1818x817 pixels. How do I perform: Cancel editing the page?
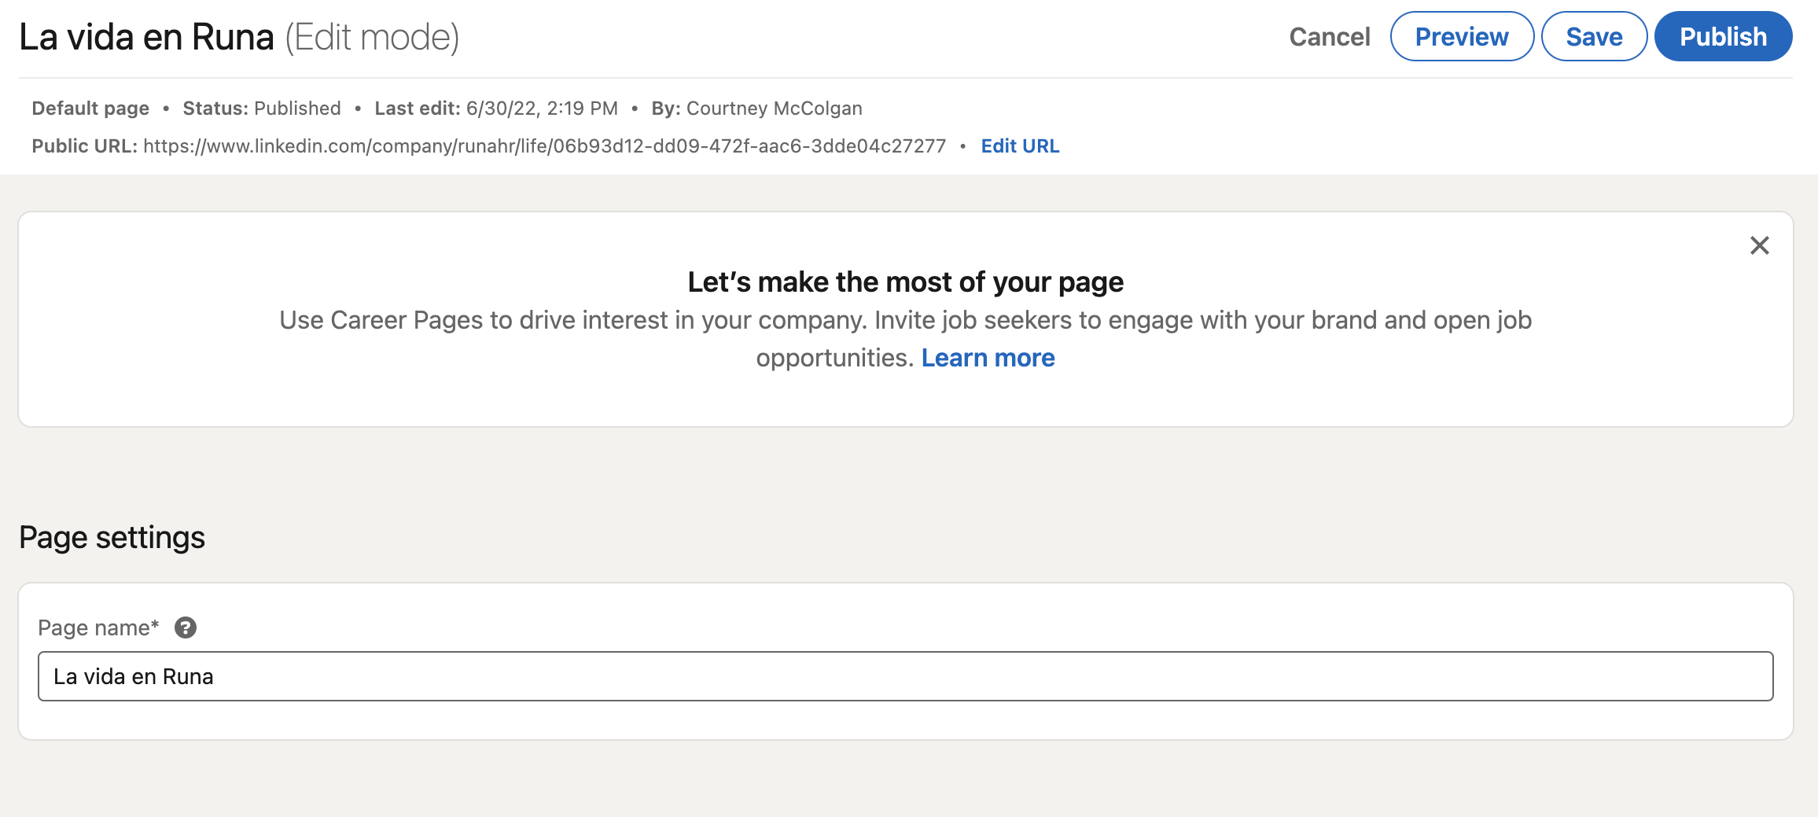pyautogui.click(x=1329, y=37)
